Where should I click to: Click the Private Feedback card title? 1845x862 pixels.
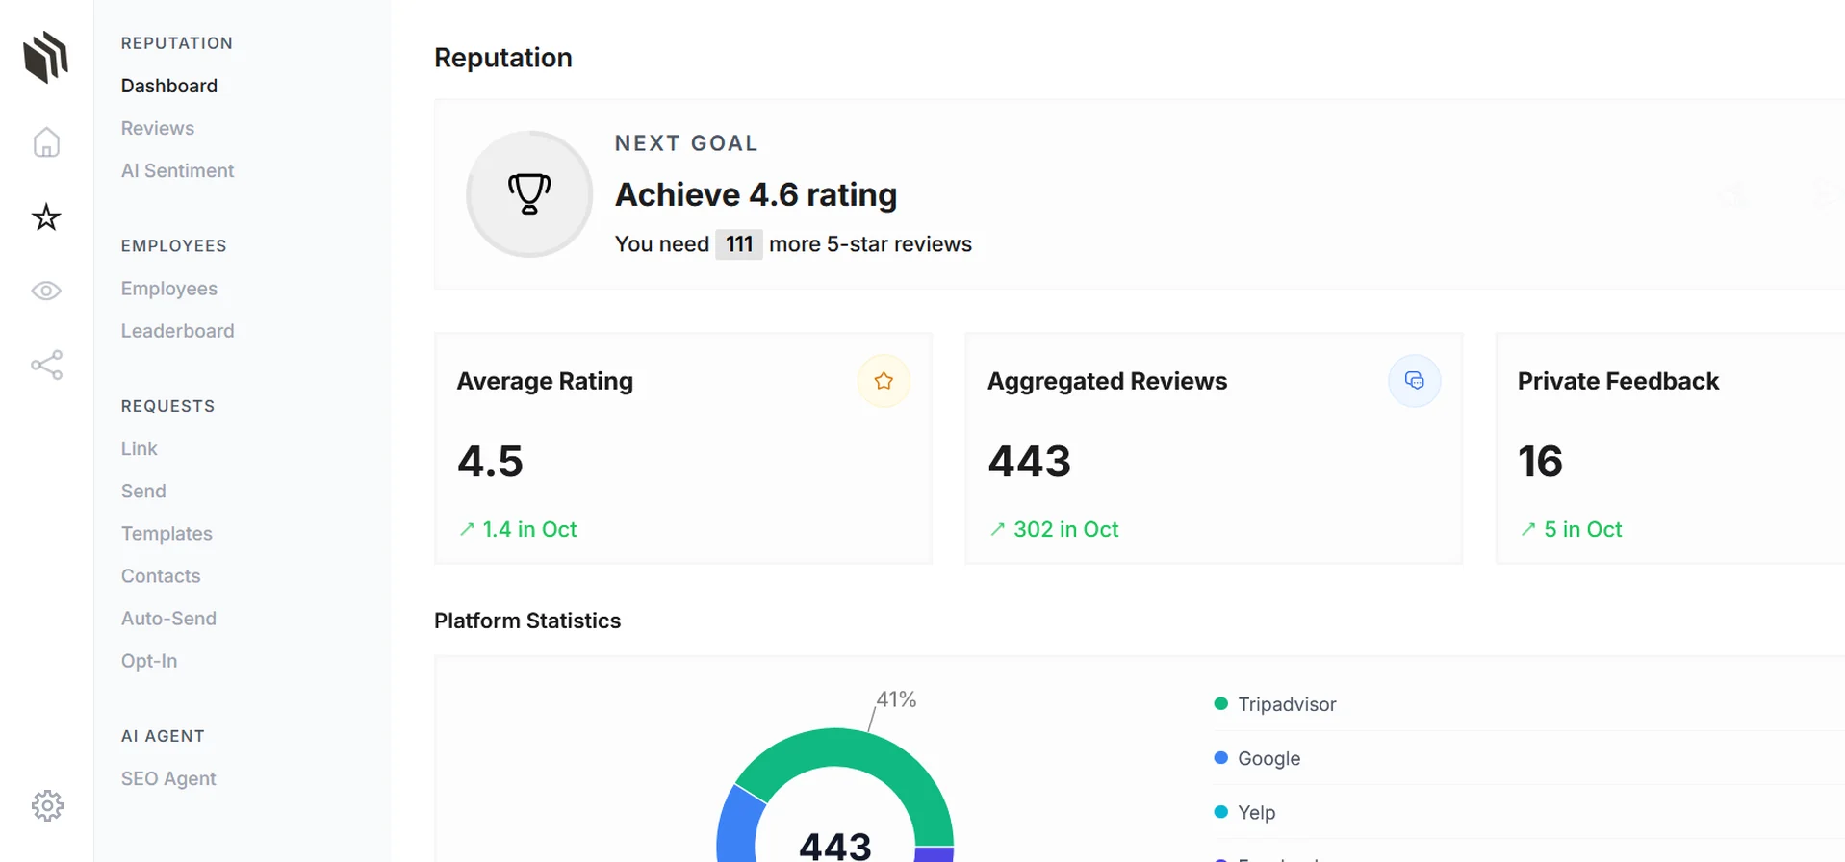tap(1618, 381)
